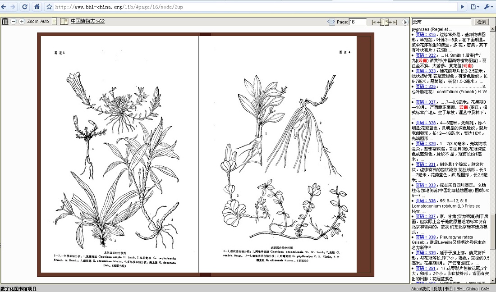The image size is (496, 292).
Task: Click the Zoom: Auto label
Action: (x=38, y=22)
